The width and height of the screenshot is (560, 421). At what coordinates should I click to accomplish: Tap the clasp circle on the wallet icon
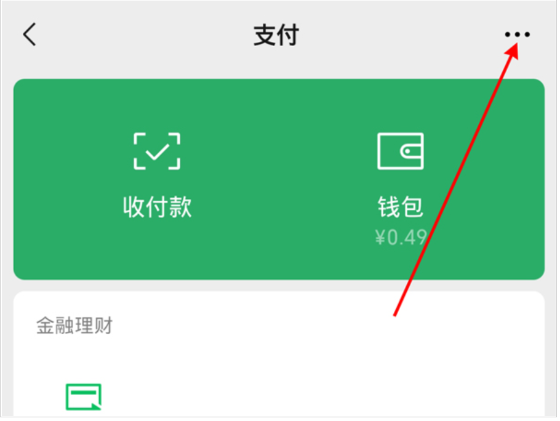click(x=407, y=151)
